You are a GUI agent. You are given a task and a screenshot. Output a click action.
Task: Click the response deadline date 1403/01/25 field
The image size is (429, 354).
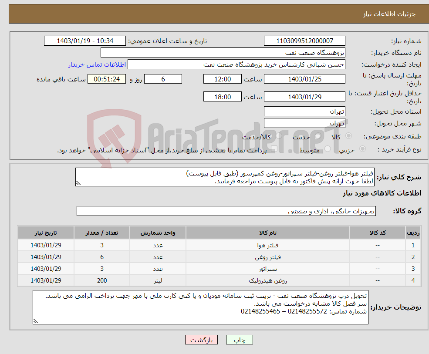pos(304,79)
